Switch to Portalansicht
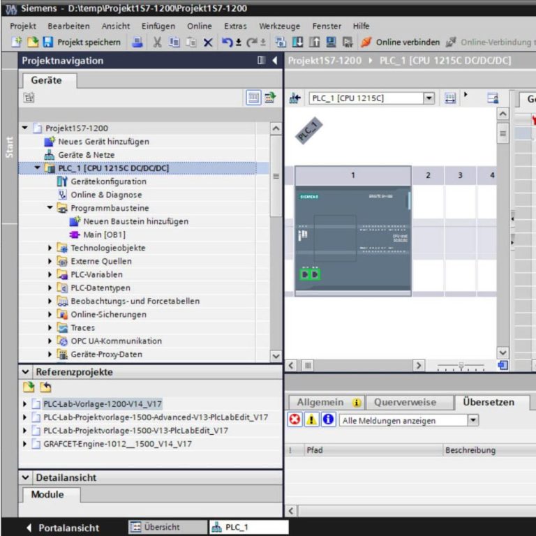 click(64, 528)
